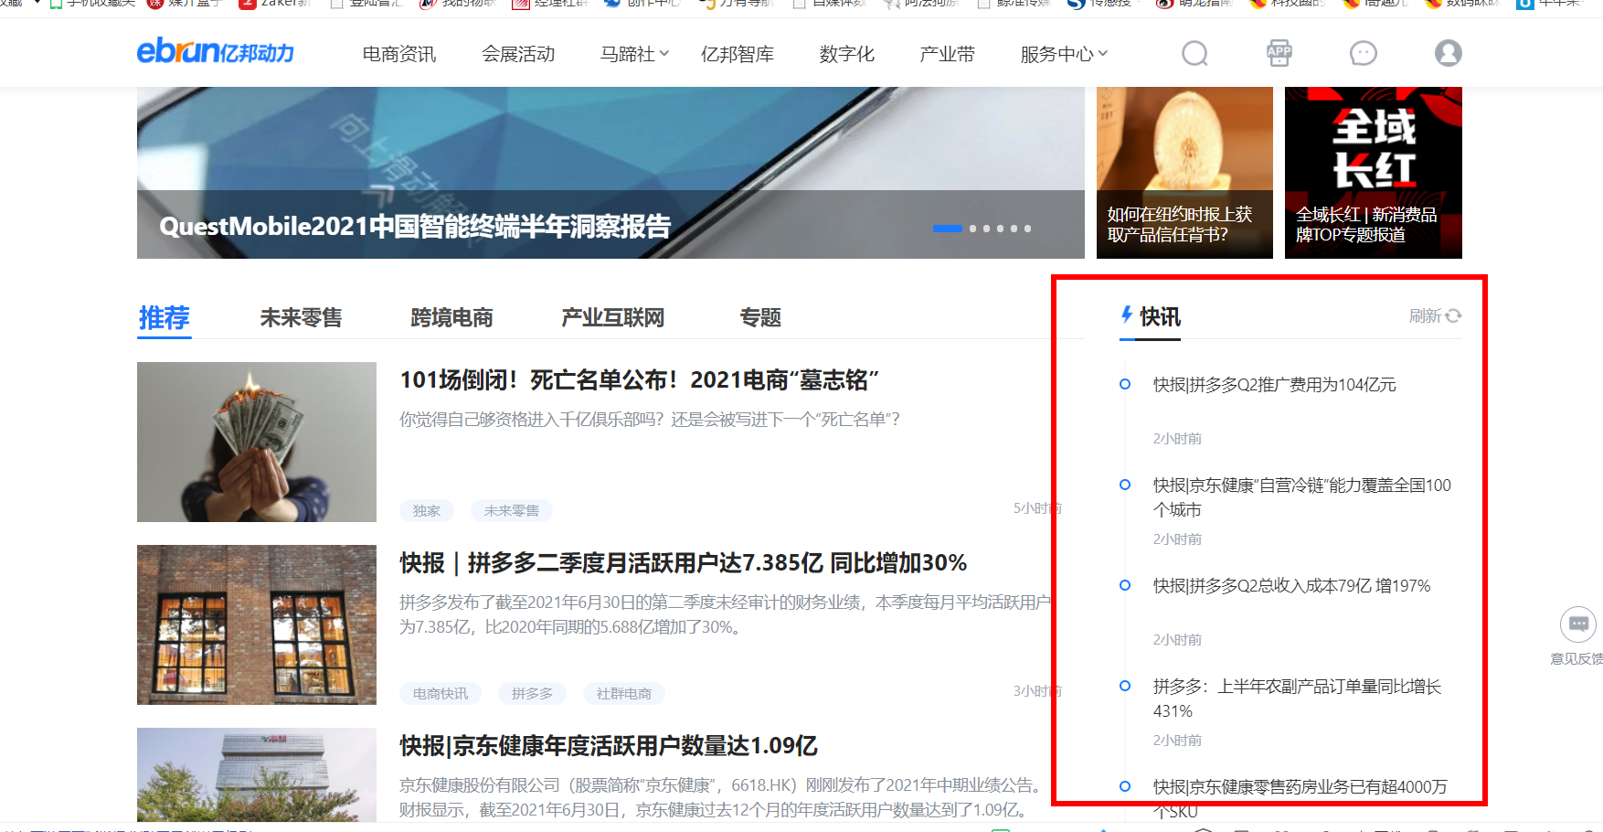Go to 亿邦智库 in navigation
1603x832 pixels.
click(738, 55)
